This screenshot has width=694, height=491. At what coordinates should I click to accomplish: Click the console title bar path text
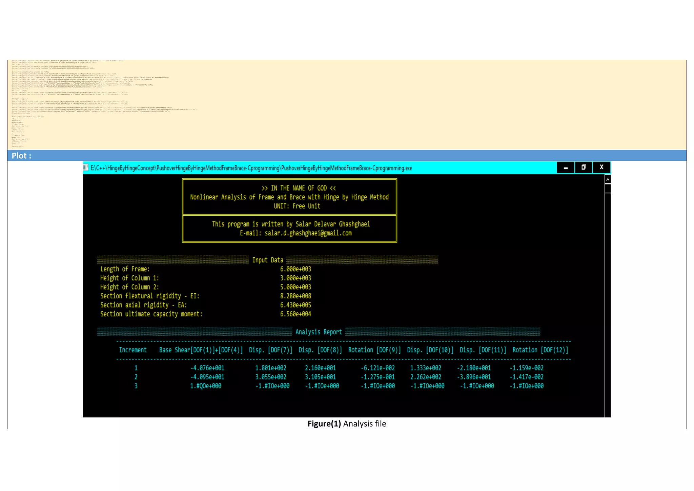[x=251, y=168]
